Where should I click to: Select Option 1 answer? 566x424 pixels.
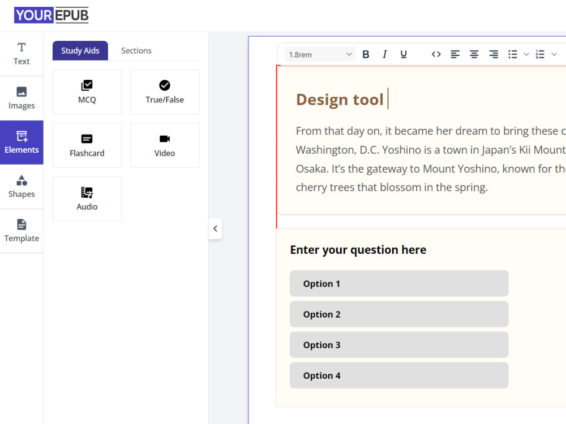[x=399, y=284]
